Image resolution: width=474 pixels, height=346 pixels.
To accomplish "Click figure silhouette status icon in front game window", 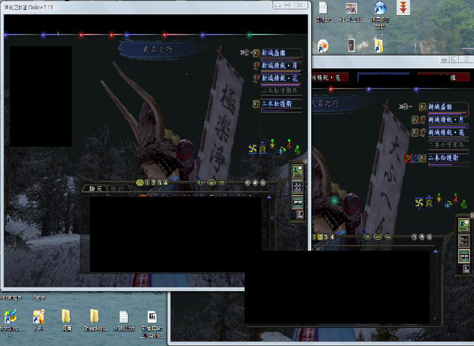I will (263, 148).
